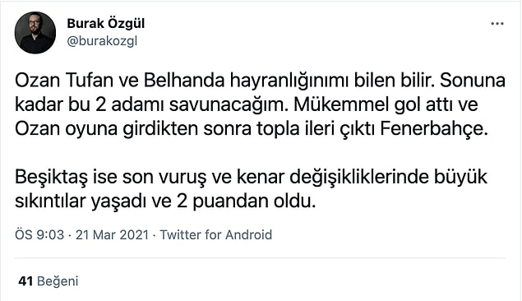Click Burak Özgül's profile avatar photo
522x301 pixels.
point(35,33)
